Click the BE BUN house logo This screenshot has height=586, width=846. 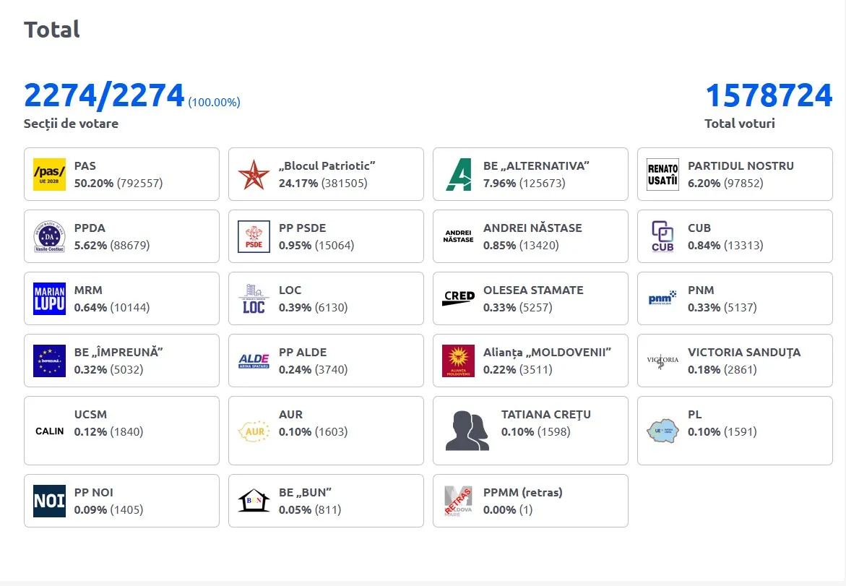tap(254, 501)
